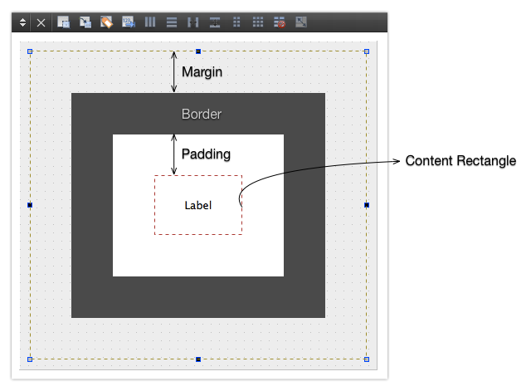The image size is (531, 391).
Task: Apply Lay Out Vertically
Action: click(x=172, y=22)
